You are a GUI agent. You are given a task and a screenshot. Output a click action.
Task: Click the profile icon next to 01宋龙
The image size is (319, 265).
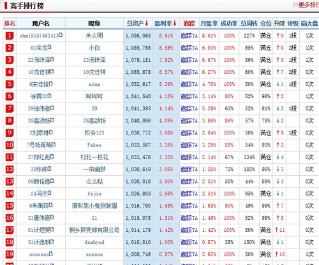click(50, 47)
